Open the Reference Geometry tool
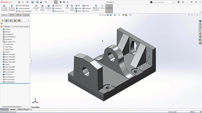The height and width of the screenshot is (113, 202). pyautogui.click(x=96, y=8)
